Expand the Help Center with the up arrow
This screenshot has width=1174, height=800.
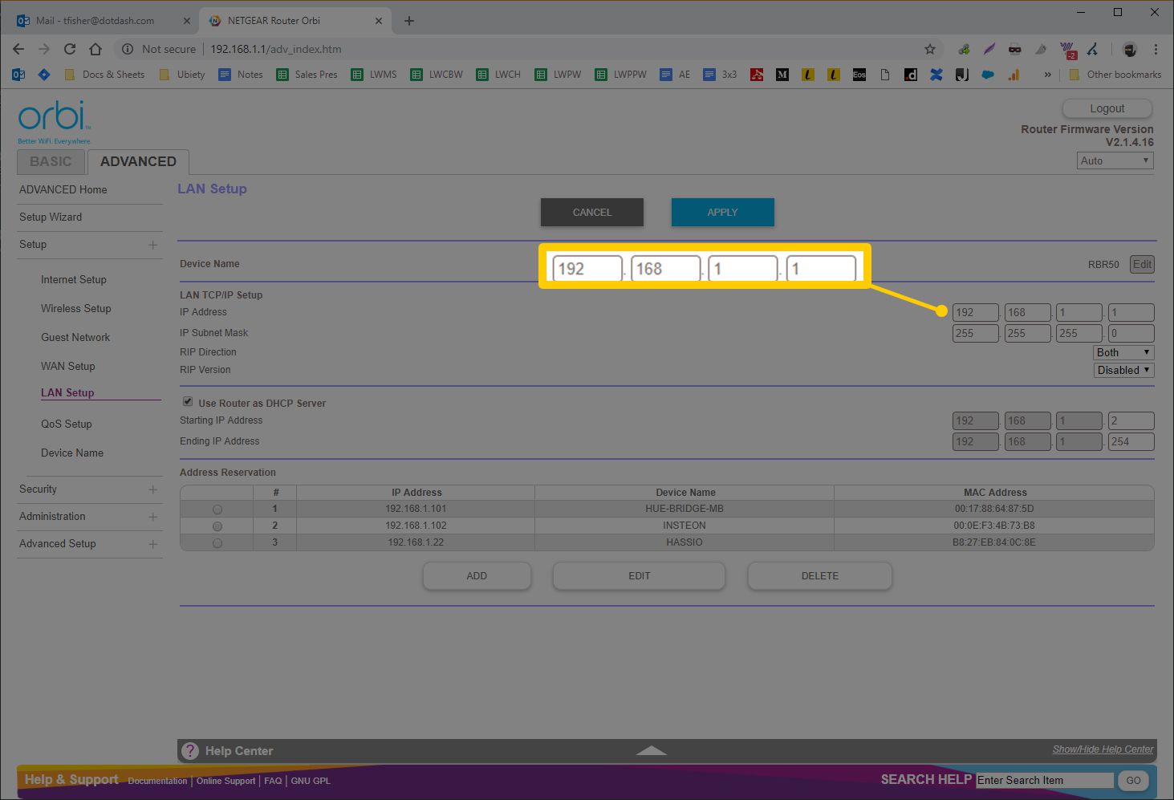click(x=651, y=751)
